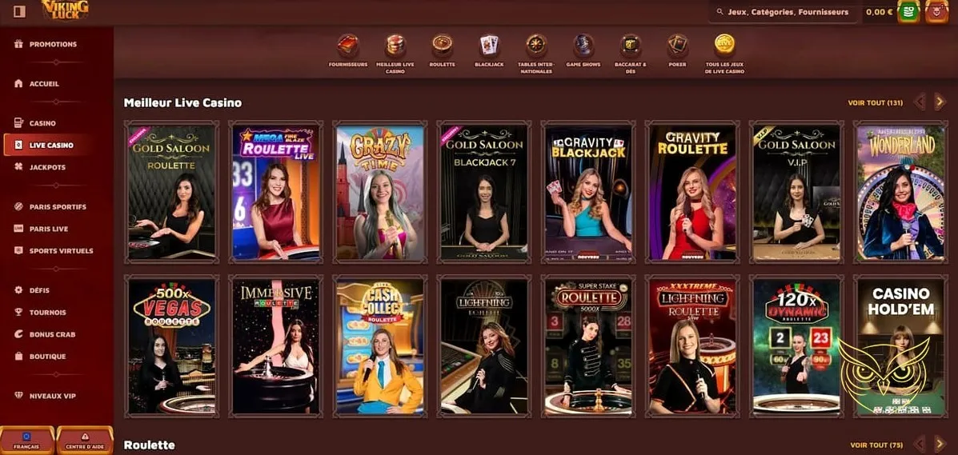Image resolution: width=958 pixels, height=455 pixels.
Task: Go to Paris Live section
Action: pyautogui.click(x=41, y=229)
